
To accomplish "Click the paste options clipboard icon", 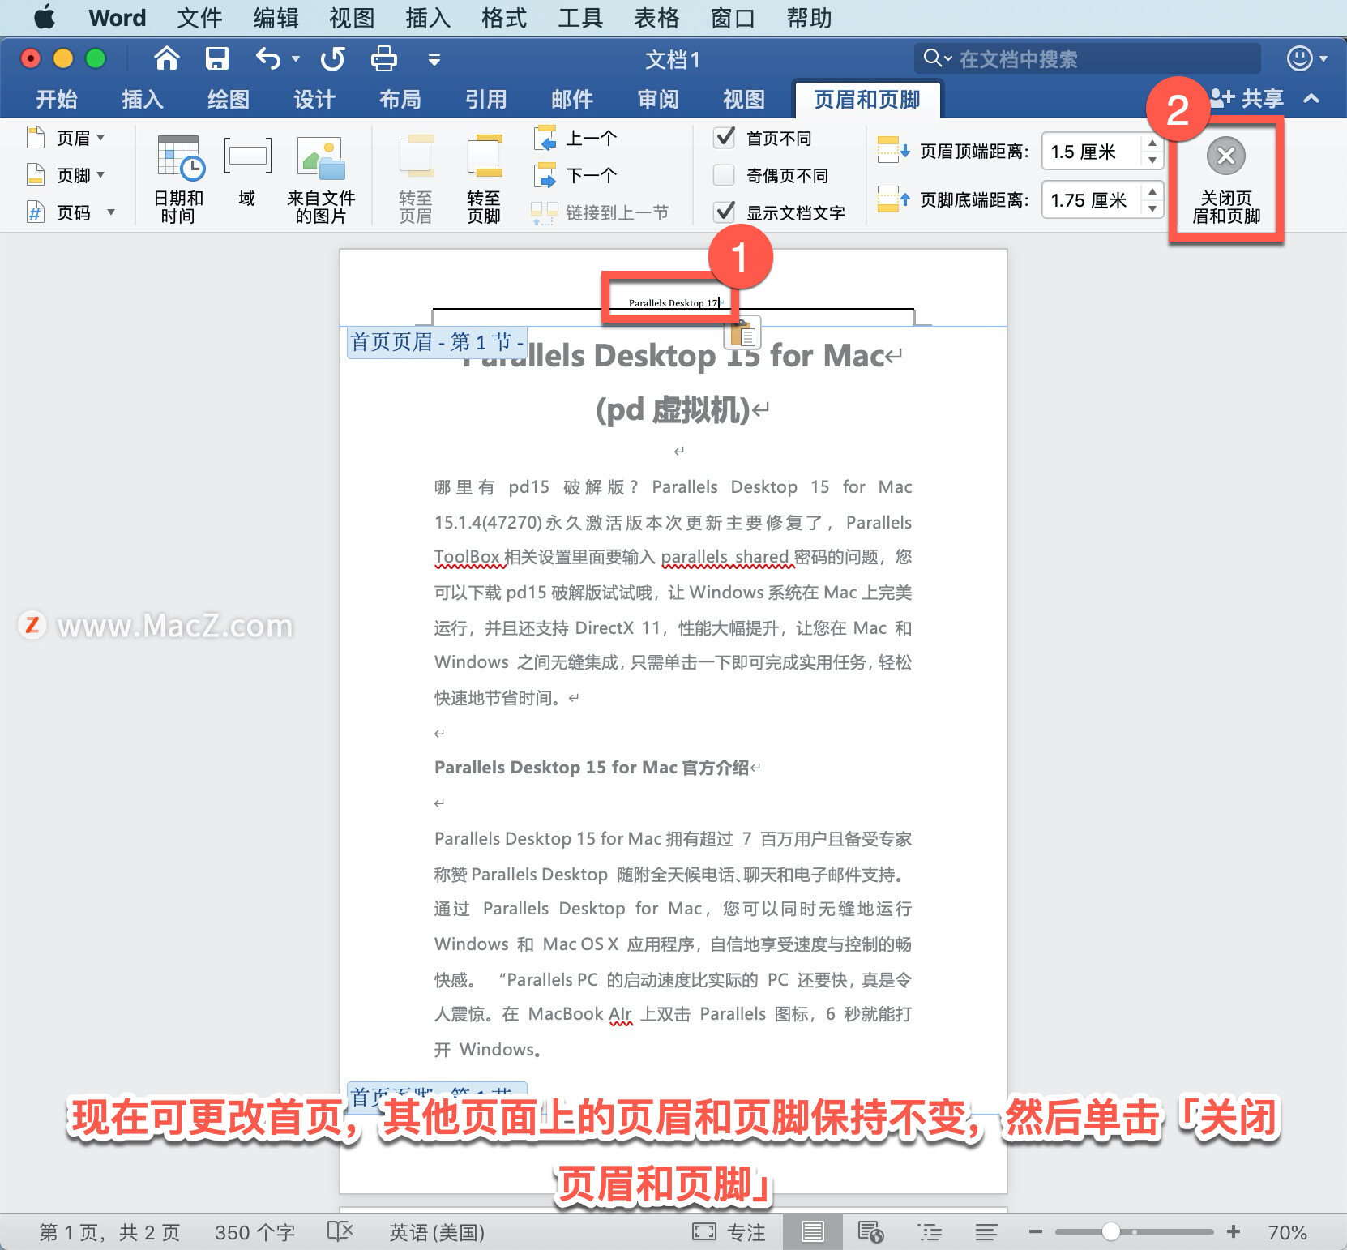I will 742,332.
